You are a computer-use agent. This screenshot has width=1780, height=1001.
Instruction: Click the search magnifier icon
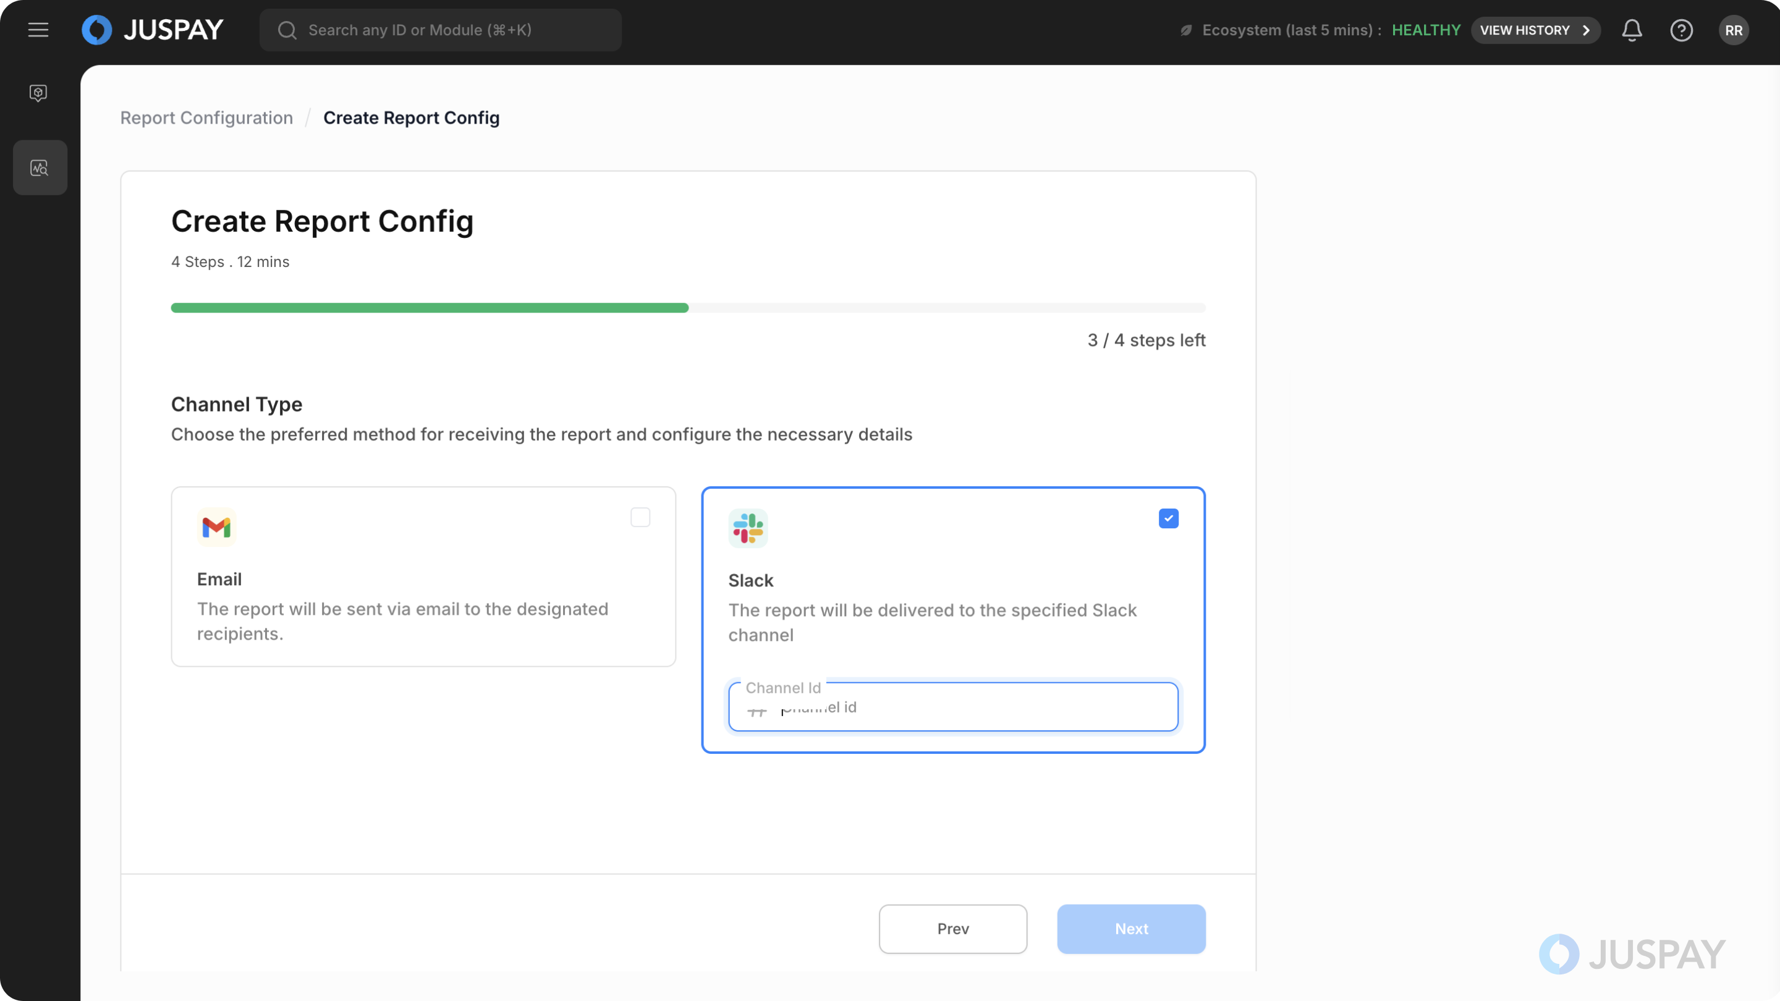tap(287, 30)
